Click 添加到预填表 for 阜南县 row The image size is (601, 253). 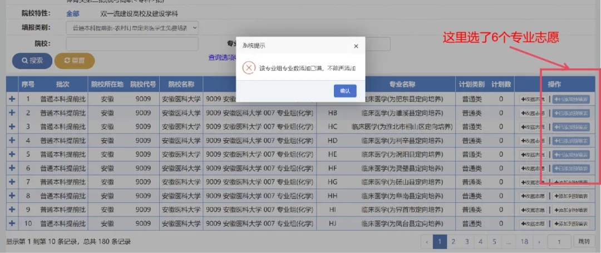(571, 196)
